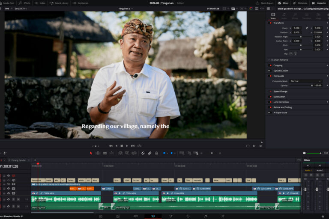
Task: Click the Full Extent Zoom icon
Action: click(182, 153)
